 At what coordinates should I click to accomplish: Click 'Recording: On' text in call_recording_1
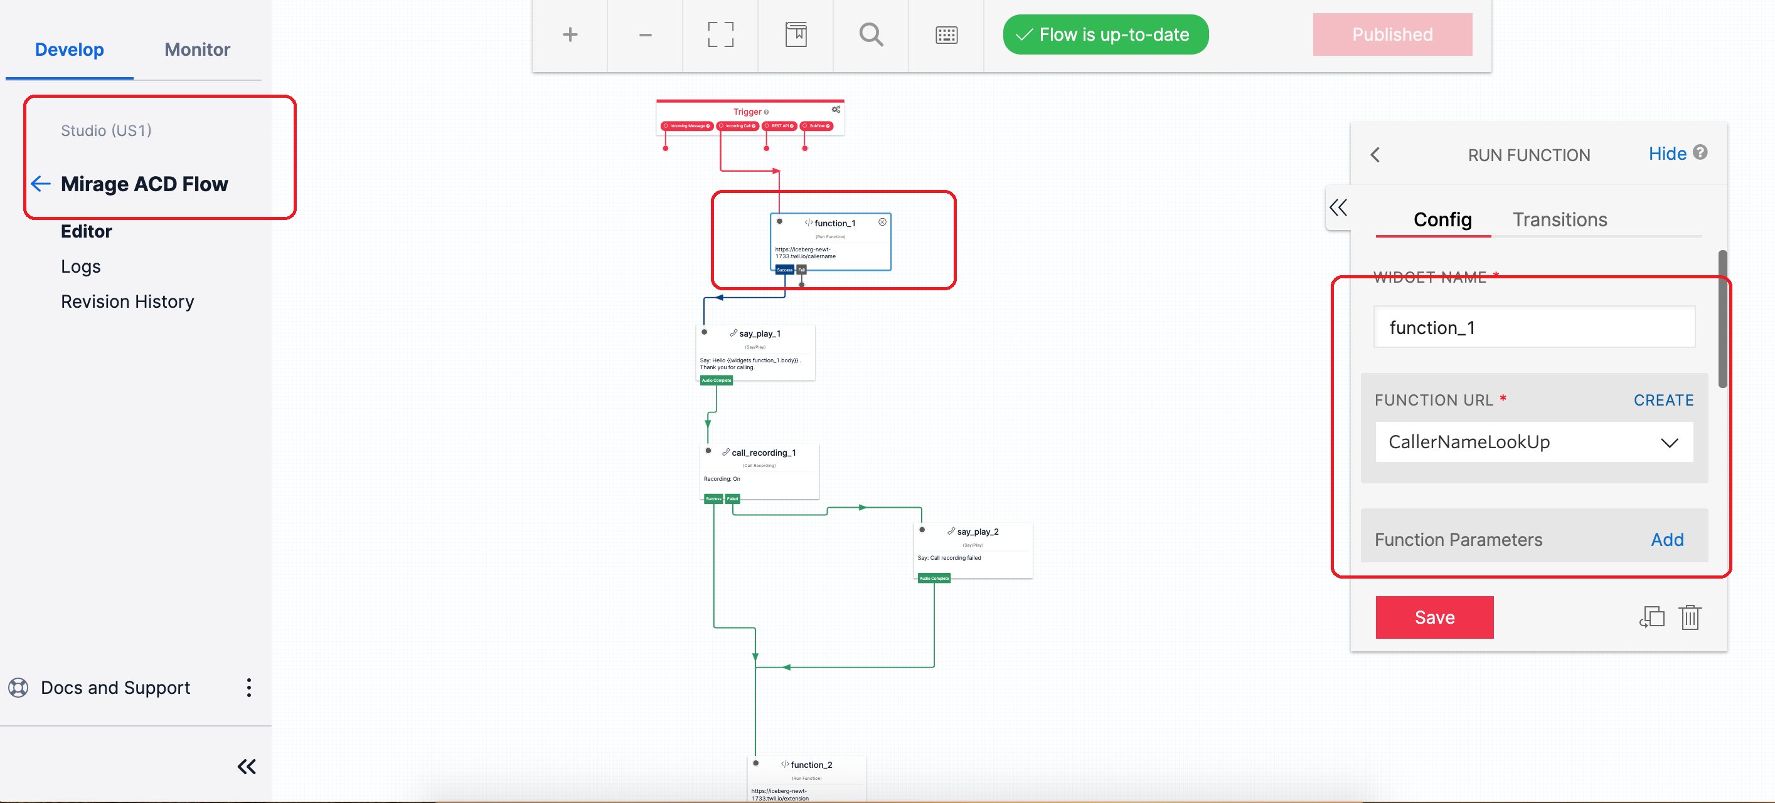point(722,479)
